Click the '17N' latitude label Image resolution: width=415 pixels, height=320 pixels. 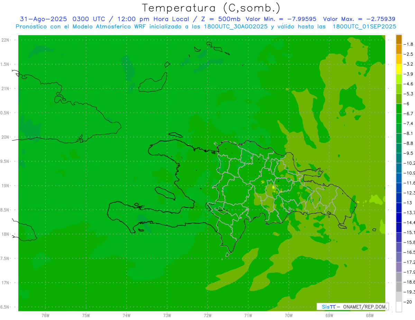(x=5, y=283)
